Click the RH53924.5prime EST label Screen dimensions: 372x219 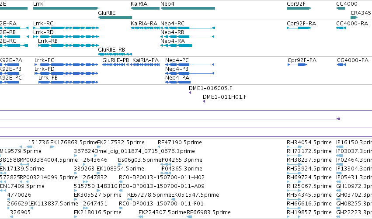309,169
